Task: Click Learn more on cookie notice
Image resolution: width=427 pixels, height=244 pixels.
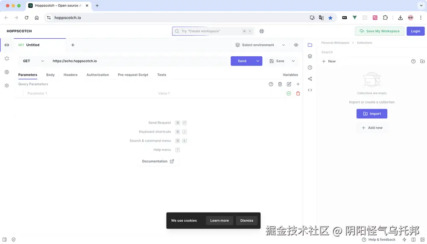Action: pos(219,221)
